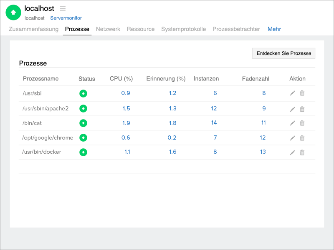Open the Servermonitor link
Viewport: 334px width, 250px height.
(66, 18)
